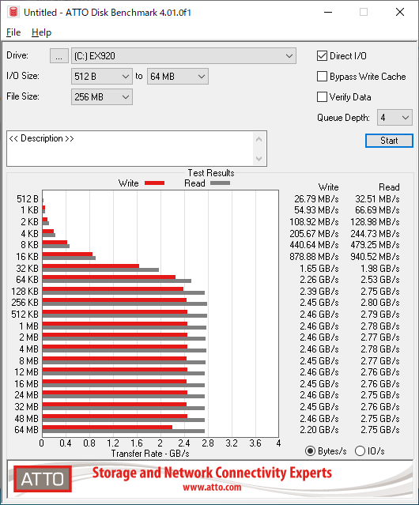Click the 1.65 GB/s write result

(x=319, y=268)
